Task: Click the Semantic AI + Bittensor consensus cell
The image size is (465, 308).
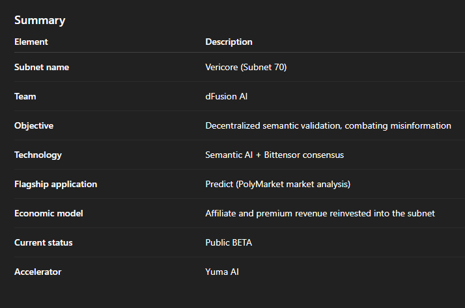Action: click(x=274, y=155)
